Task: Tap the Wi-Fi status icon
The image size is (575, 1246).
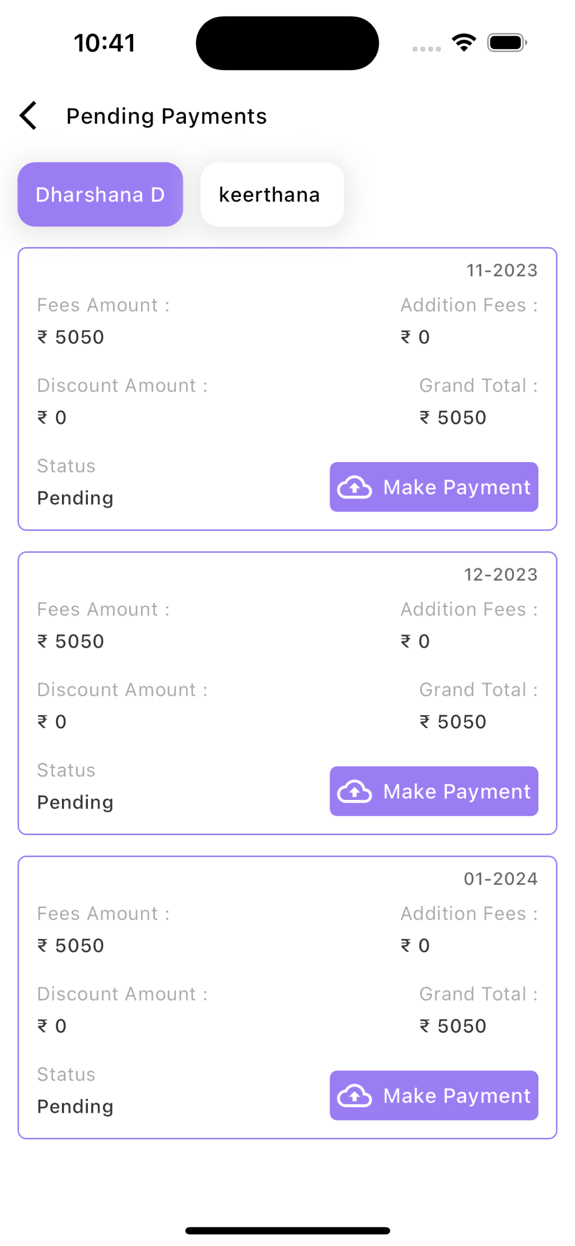Action: [464, 43]
